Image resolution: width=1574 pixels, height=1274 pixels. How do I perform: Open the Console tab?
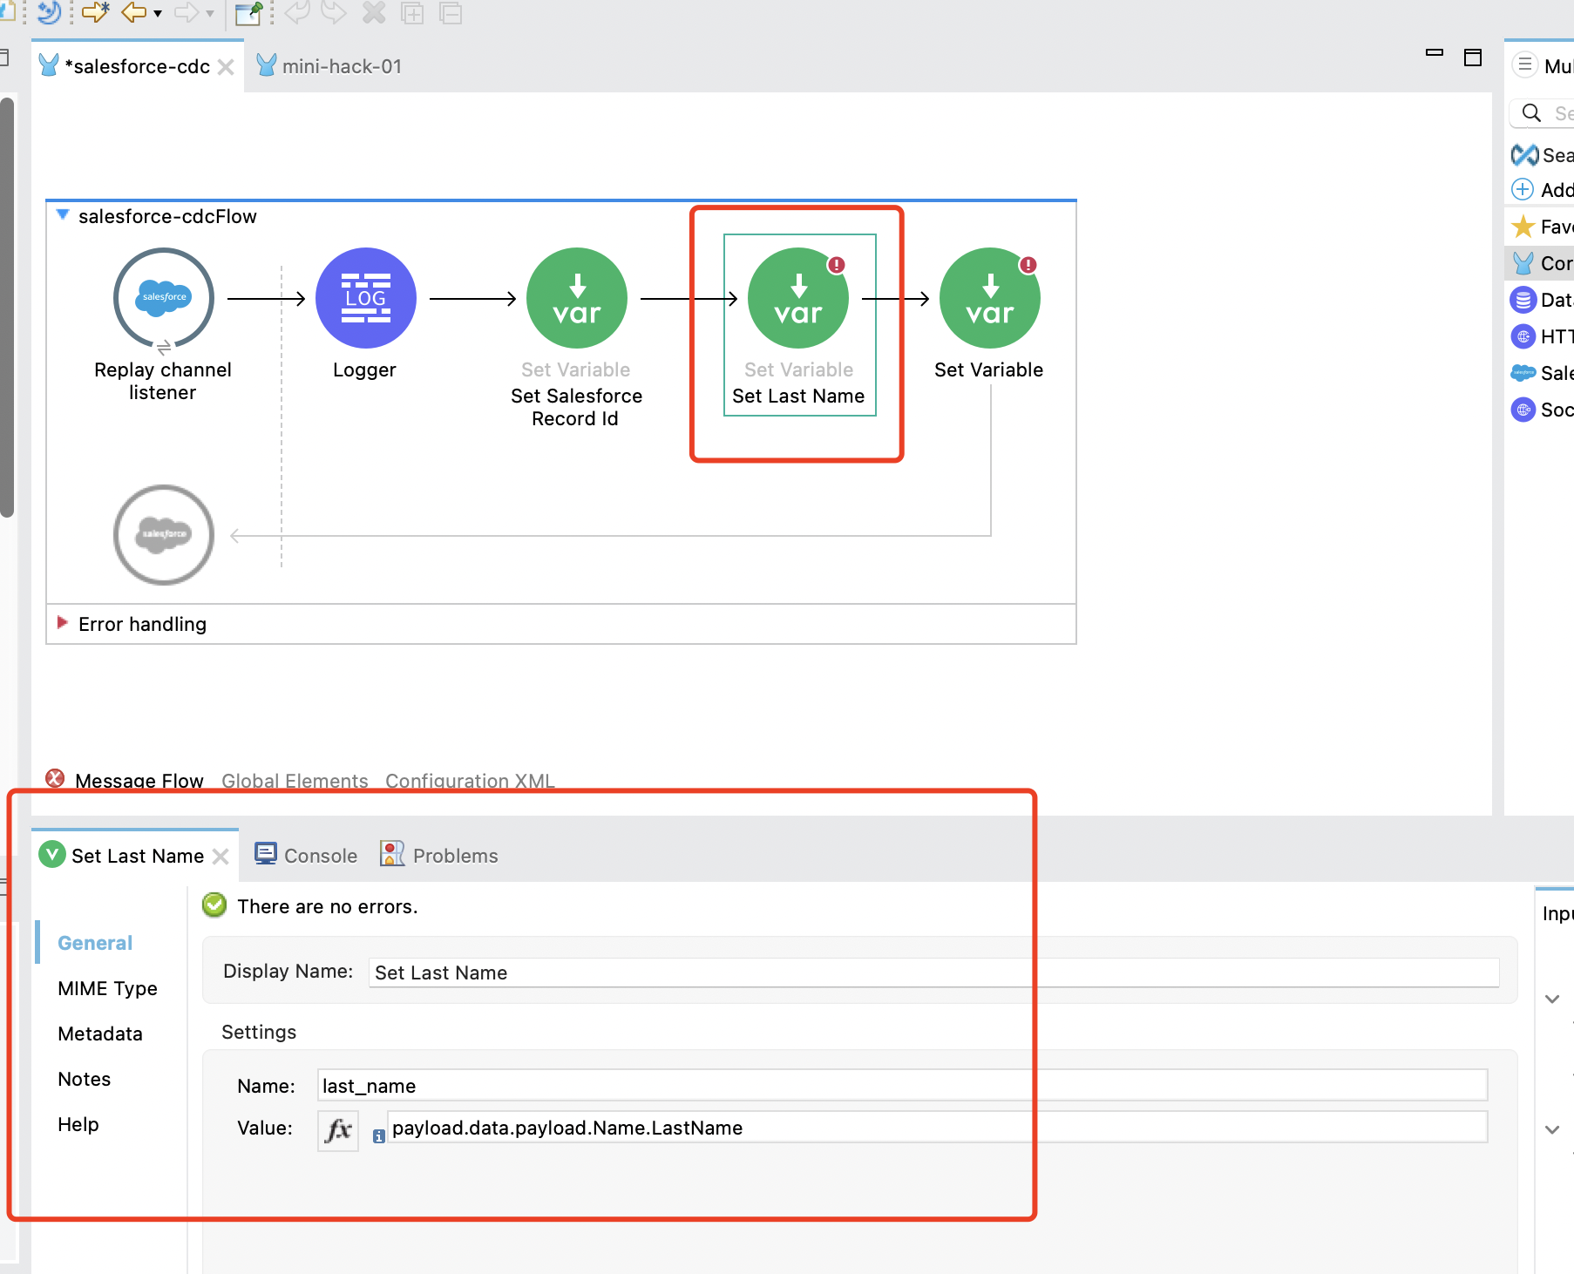[x=306, y=855]
